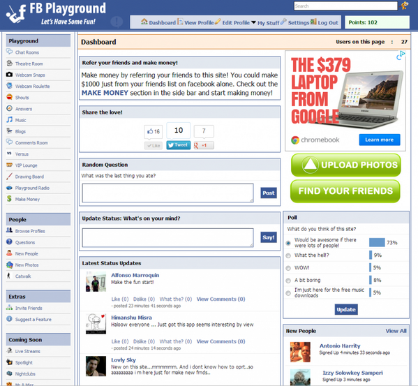Select the 'What the hell?' poll option
The width and height of the screenshot is (418, 386).
tap(288, 255)
